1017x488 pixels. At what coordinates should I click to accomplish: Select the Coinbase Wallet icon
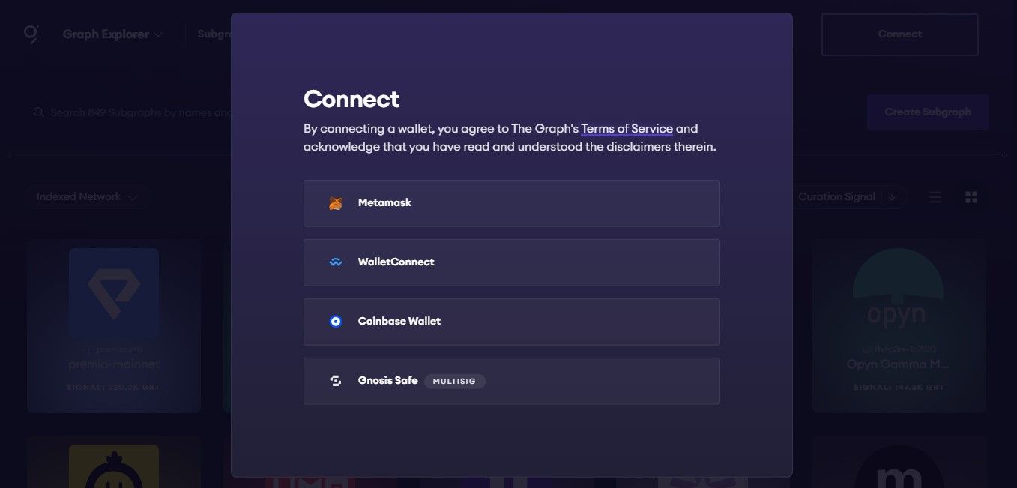(335, 321)
